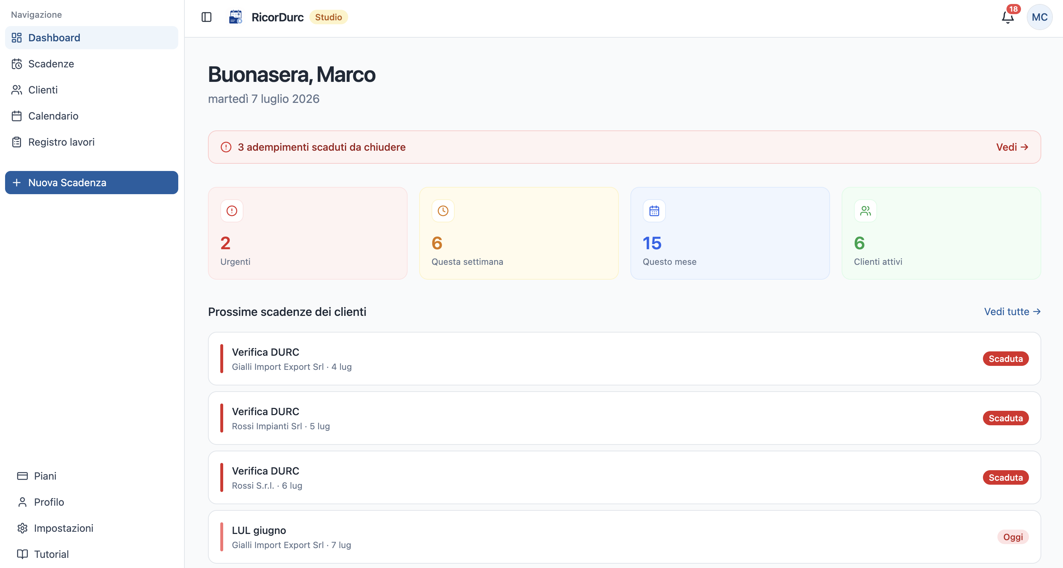This screenshot has width=1063, height=568.
Task: Open the Tutorial page
Action: pyautogui.click(x=92, y=554)
